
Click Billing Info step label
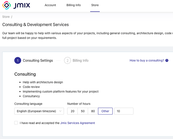click(81, 60)
